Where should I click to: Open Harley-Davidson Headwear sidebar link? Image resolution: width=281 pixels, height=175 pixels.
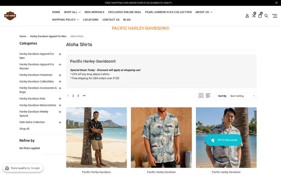pos(36,75)
